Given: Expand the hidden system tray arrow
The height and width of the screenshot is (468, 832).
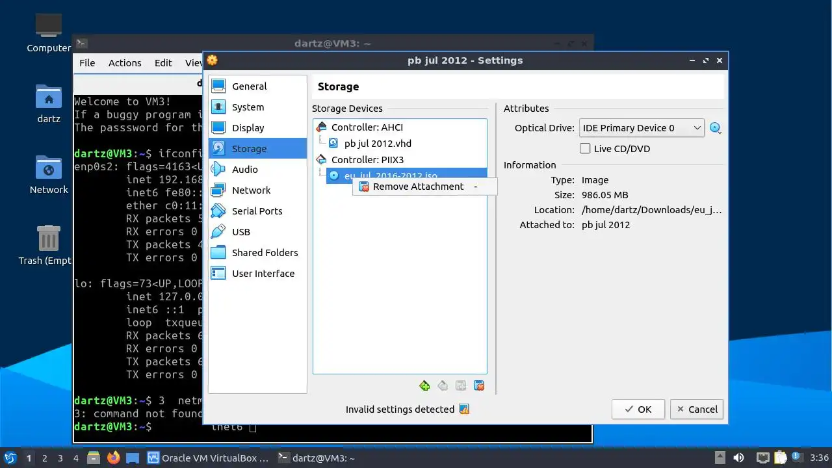Looking at the screenshot, I should (720, 458).
